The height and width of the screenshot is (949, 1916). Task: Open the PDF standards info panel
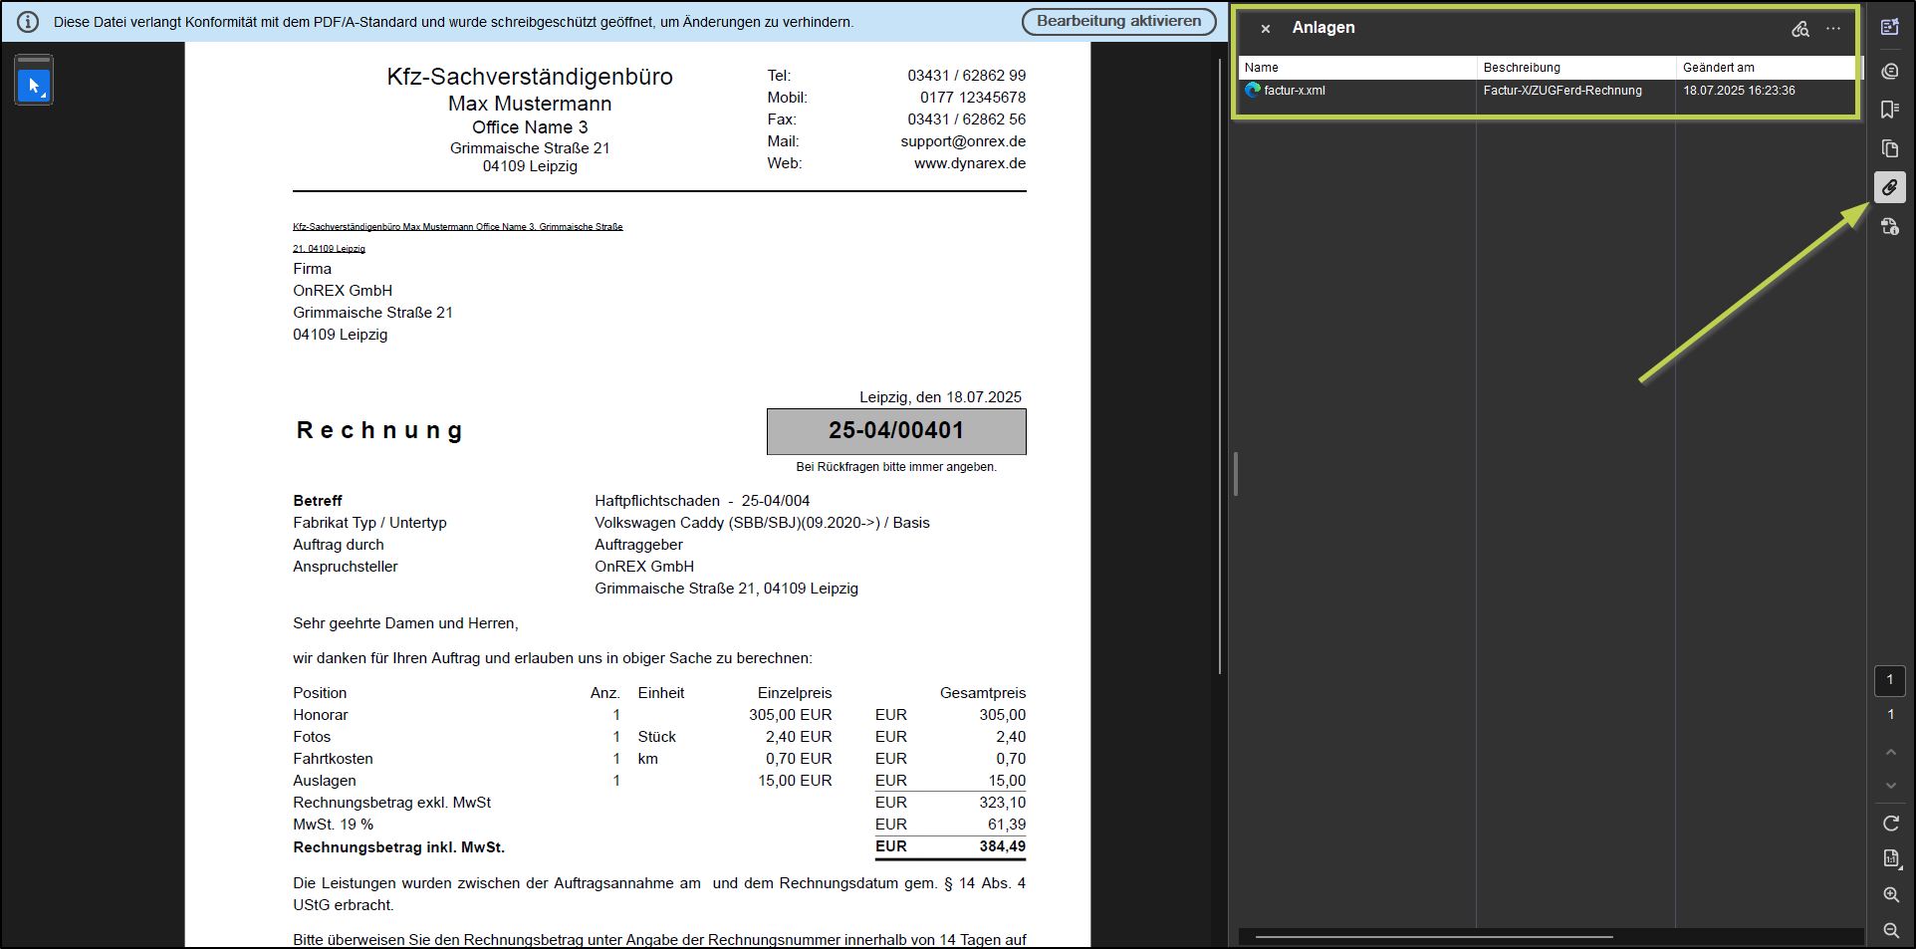point(1889,228)
